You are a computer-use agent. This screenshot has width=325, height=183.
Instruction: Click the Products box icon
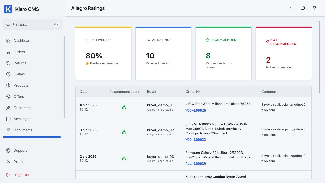click(x=8, y=85)
